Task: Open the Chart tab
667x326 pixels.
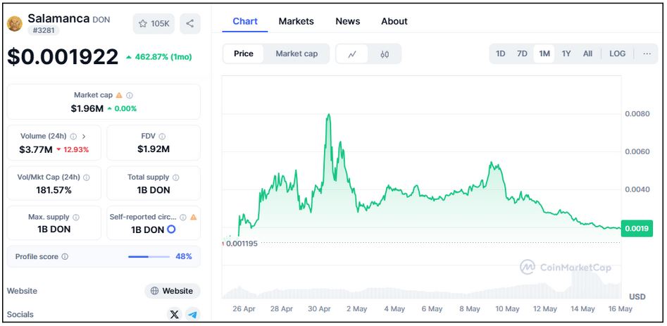Action: [245, 21]
